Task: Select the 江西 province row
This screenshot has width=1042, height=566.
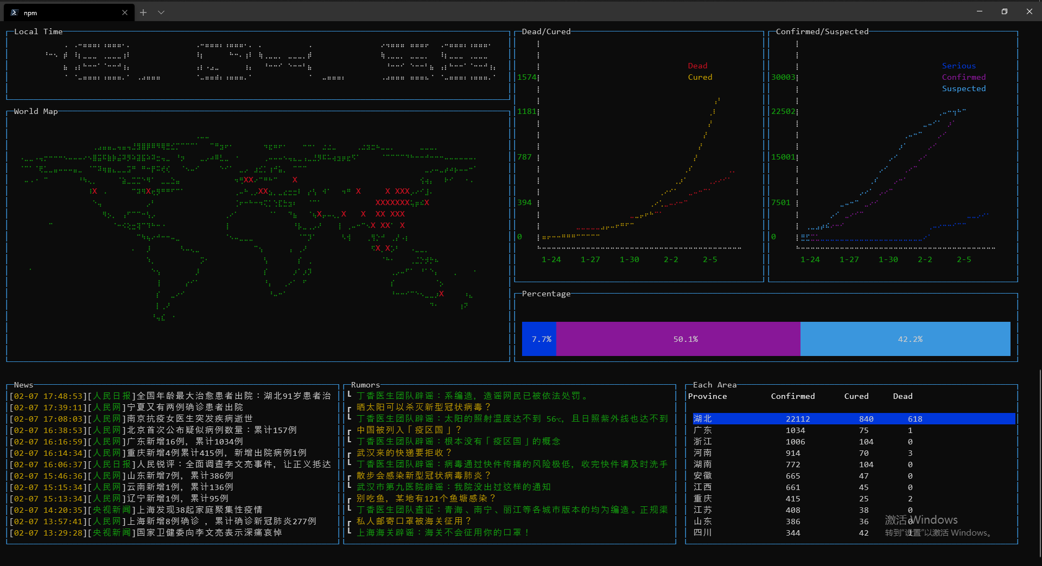Action: pos(854,487)
